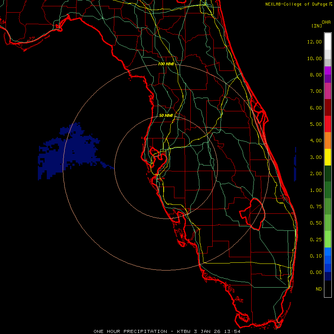This screenshot has width=334, height=334.
Task: Click the 7.00 legend value
Action: click(316, 91)
